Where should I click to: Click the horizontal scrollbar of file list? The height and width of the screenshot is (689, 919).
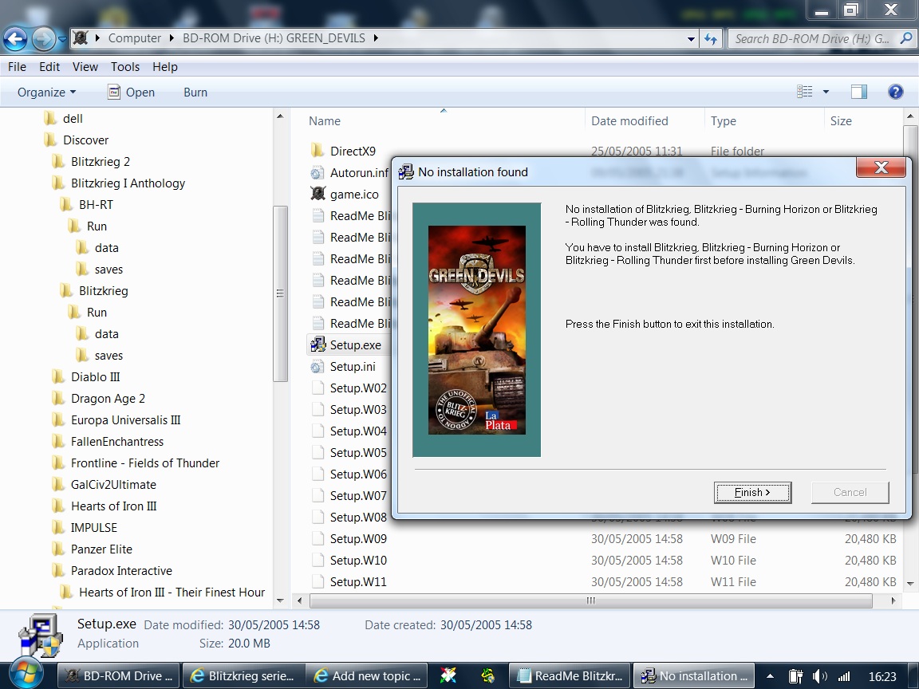coord(591,600)
